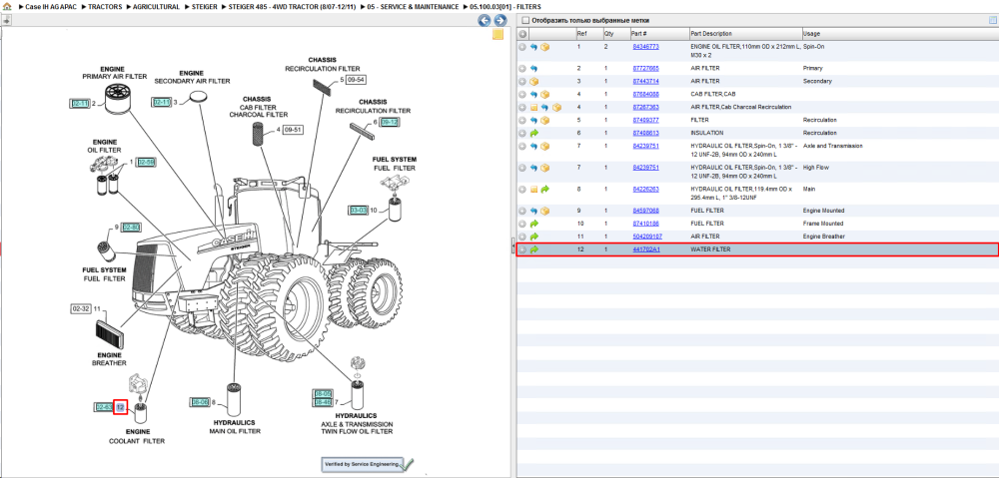The width and height of the screenshot is (999, 478).
Task: Click the blue arrow icon for part 84346773
Action: click(x=533, y=47)
